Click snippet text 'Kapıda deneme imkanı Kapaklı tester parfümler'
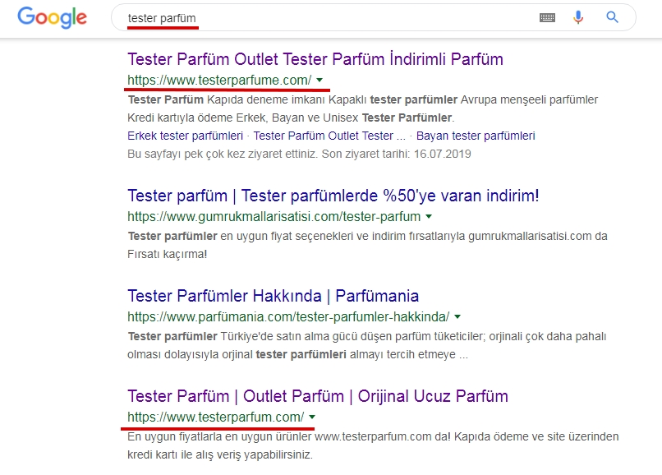 click(333, 99)
